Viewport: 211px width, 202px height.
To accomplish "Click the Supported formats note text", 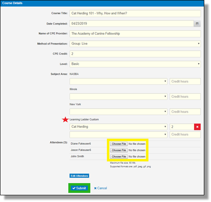I will click(131, 167).
